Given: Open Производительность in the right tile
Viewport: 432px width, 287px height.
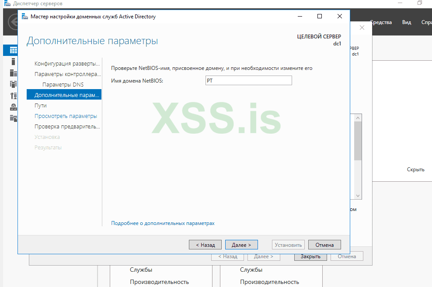Looking at the screenshot, I should point(269,282).
